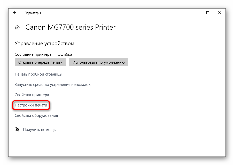
Task: Open 'Свойства принтера'
Action: (32, 95)
